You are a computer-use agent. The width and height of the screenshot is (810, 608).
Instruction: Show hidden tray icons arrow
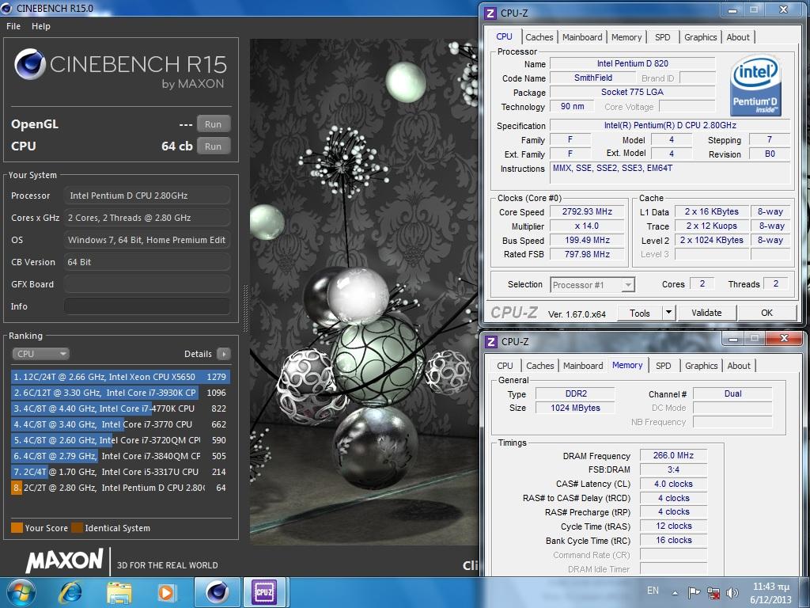point(675,592)
